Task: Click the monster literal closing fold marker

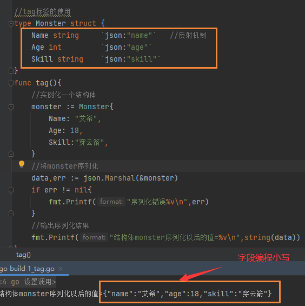Action: [11, 154]
